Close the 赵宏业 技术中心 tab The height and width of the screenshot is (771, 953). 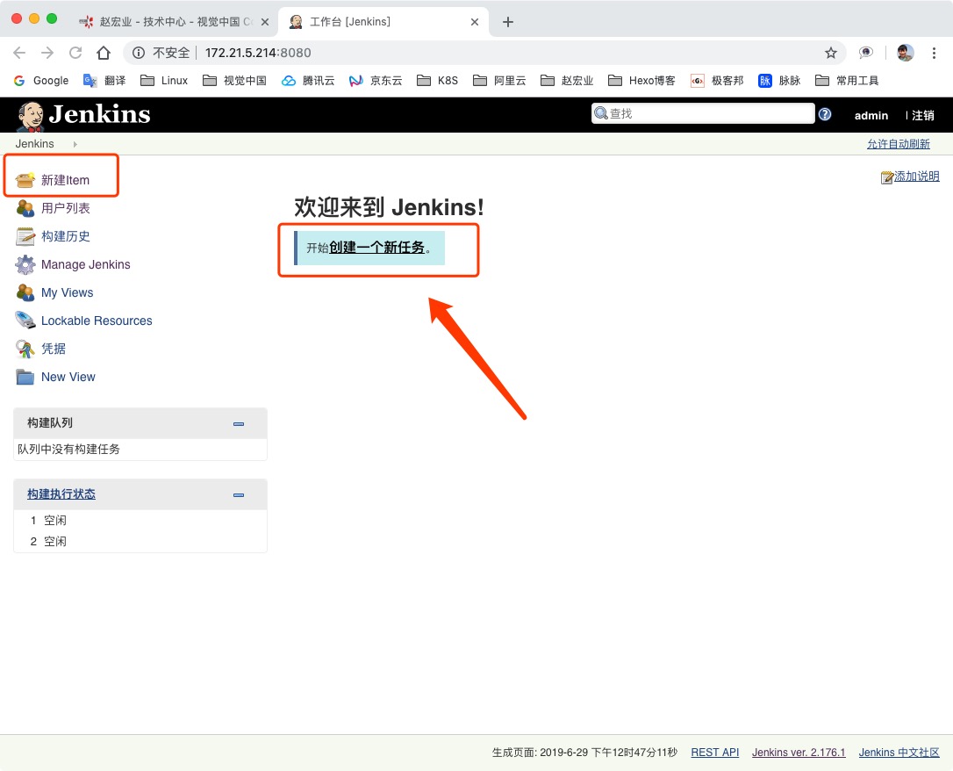[x=265, y=22]
